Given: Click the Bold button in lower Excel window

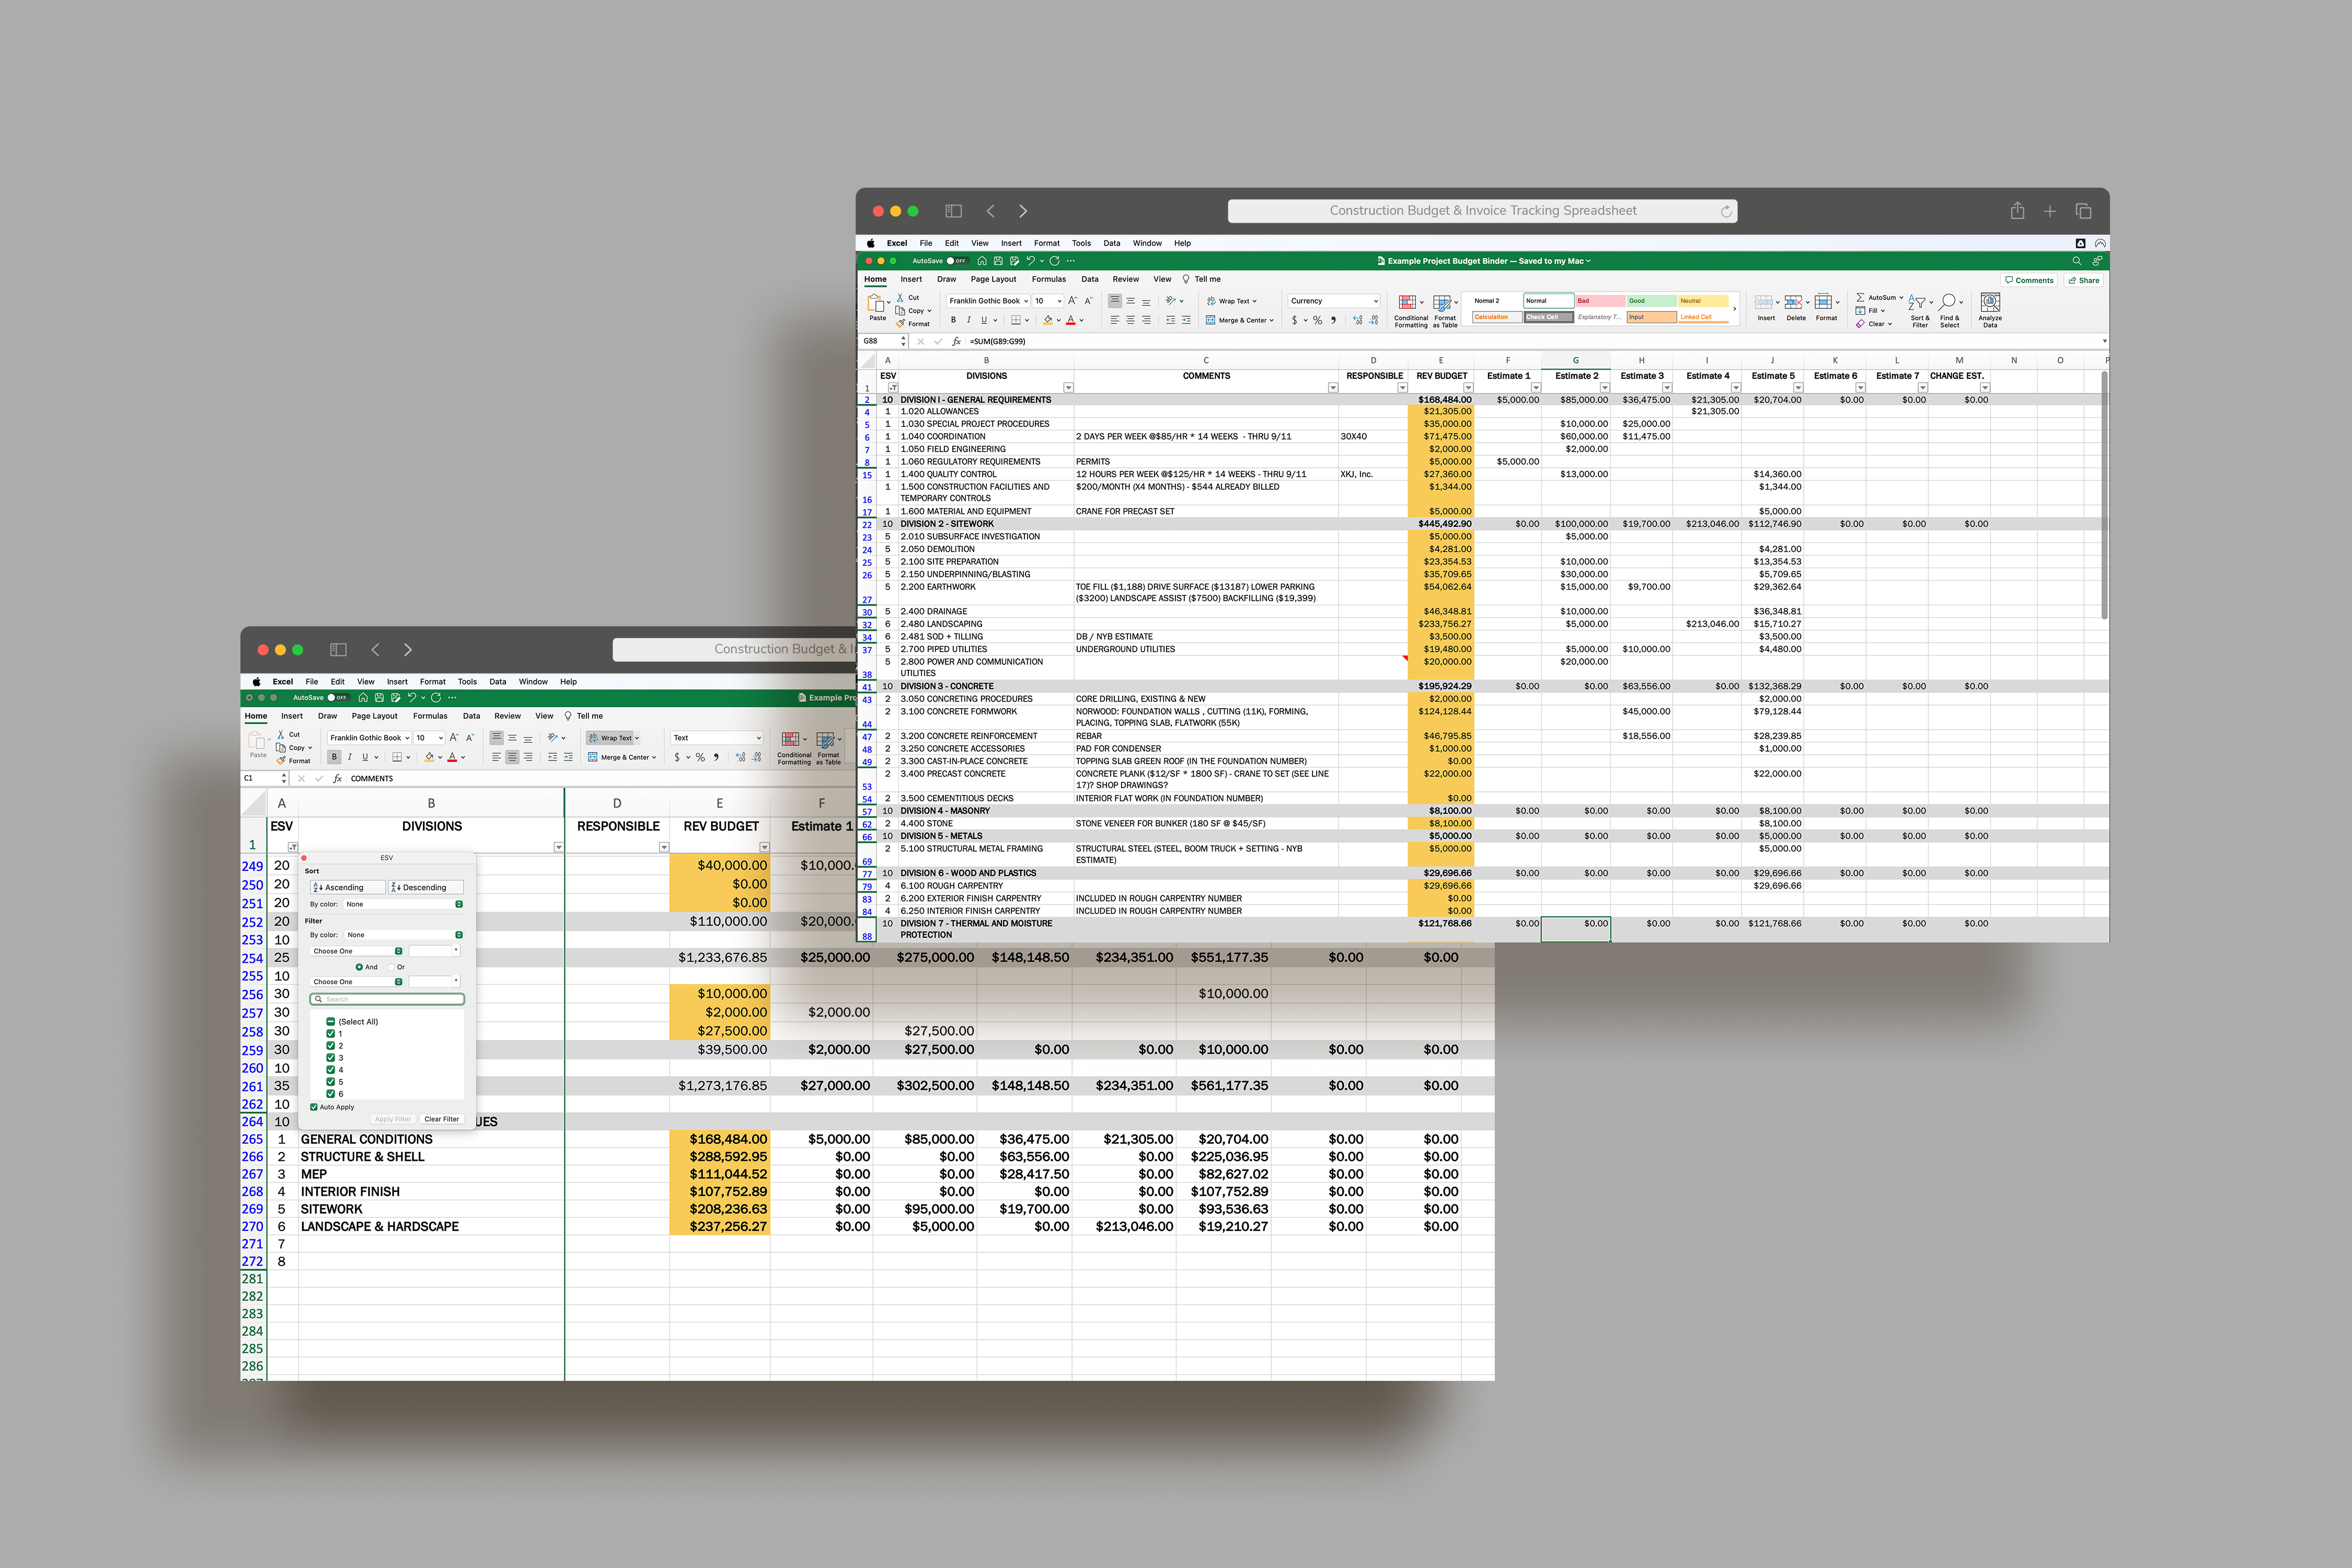Looking at the screenshot, I should pyautogui.click(x=334, y=757).
